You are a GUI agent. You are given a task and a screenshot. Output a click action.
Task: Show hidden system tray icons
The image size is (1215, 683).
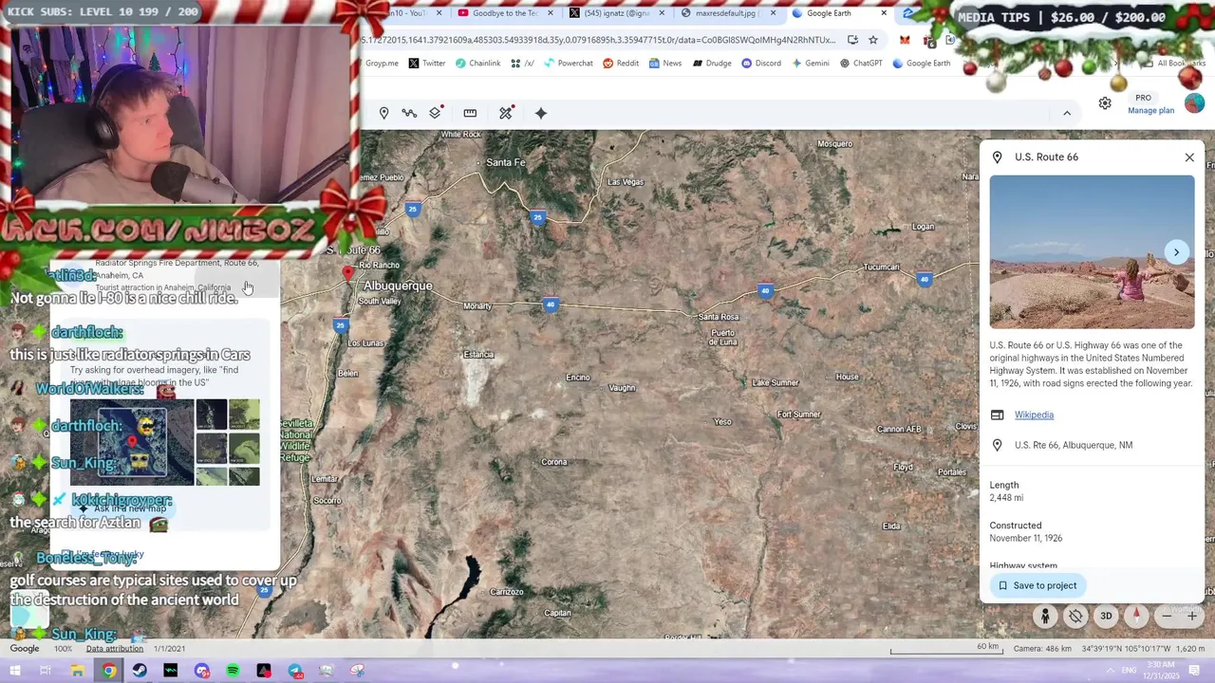[x=1111, y=672]
